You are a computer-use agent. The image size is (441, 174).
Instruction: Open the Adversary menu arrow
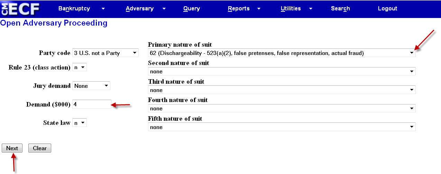click(x=164, y=9)
